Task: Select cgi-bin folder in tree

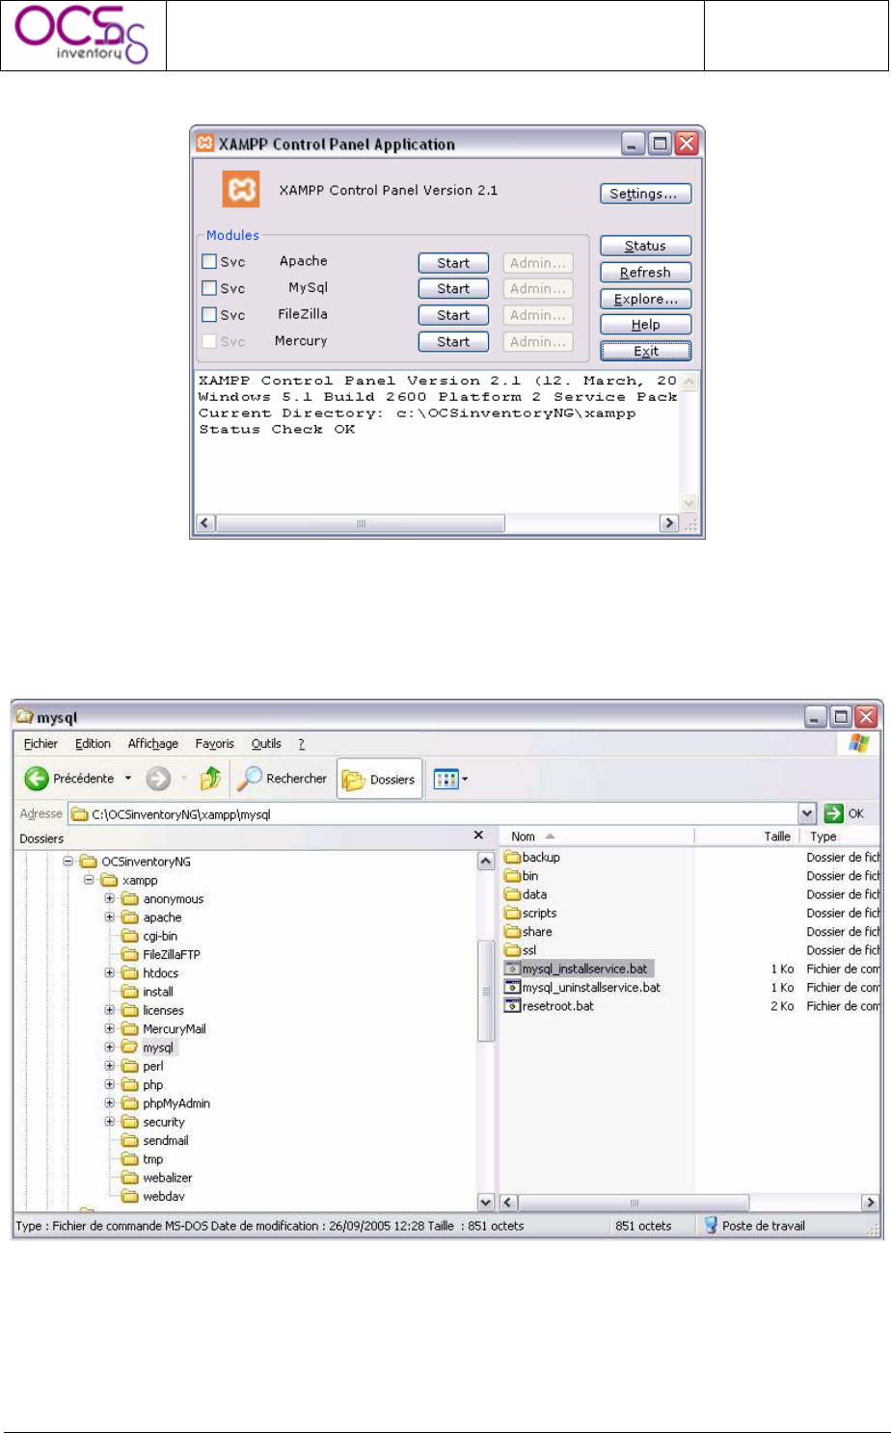Action: 149,936
